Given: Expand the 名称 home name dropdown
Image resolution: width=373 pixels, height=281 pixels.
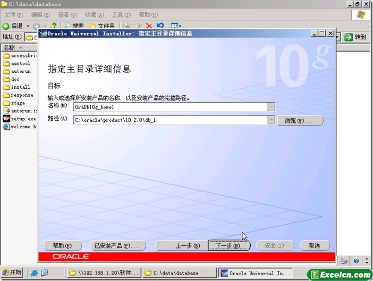Looking at the screenshot, I should click(272, 106).
